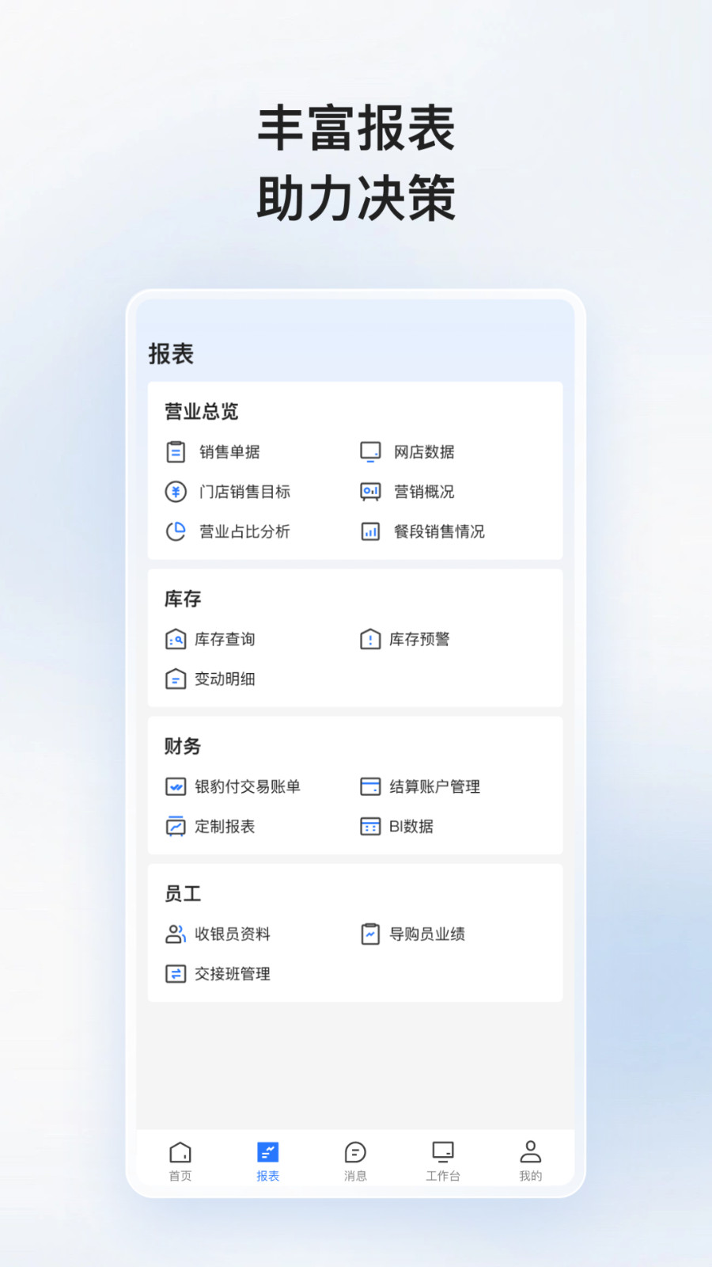
Task: Open the 营业占比分析 pie chart icon
Action: click(x=176, y=531)
